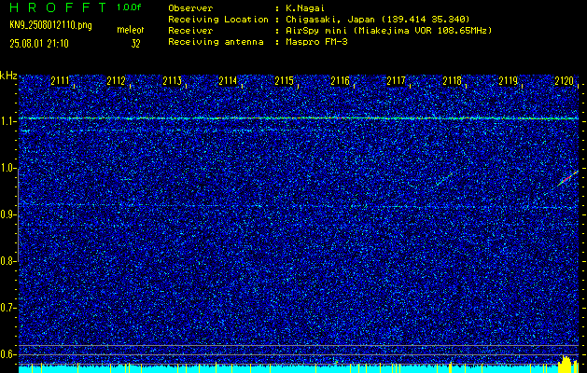Image resolution: width=587 pixels, height=373 pixels.
Task: Click the Observer label
Action: pyautogui.click(x=190, y=7)
